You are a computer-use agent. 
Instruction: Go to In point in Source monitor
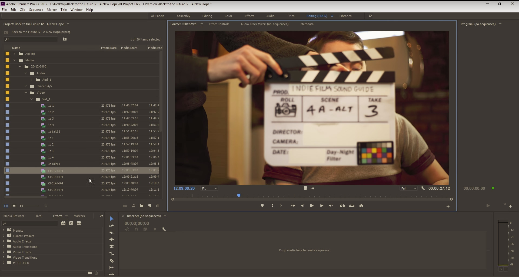tap(293, 206)
